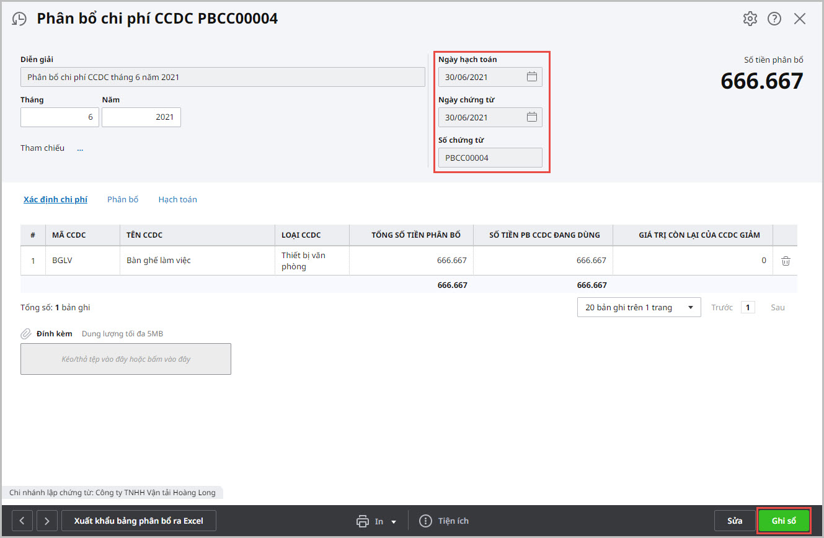Open the settings gear icon
The height and width of the screenshot is (538, 824).
(750, 19)
